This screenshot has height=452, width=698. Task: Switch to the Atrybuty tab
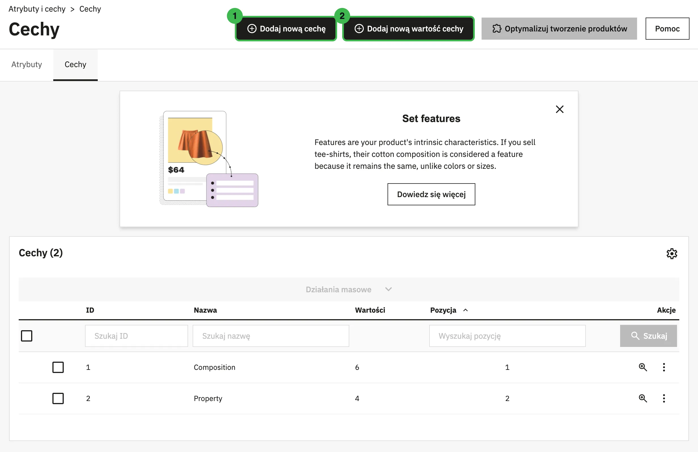click(27, 65)
